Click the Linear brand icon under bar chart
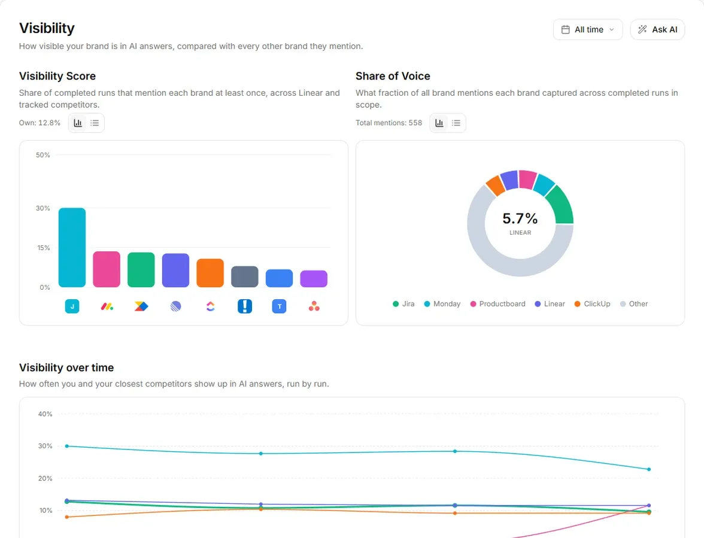 (x=175, y=306)
